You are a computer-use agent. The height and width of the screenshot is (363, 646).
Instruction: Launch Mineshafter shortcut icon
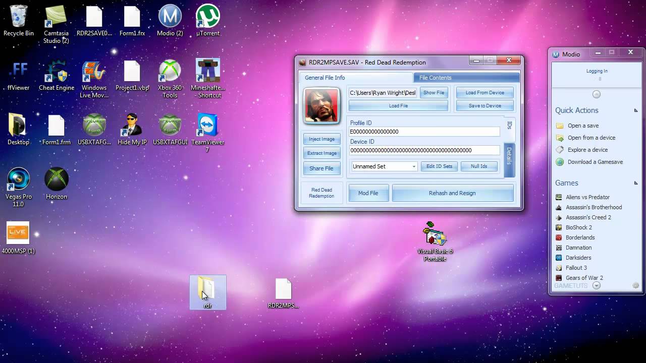[x=208, y=78]
